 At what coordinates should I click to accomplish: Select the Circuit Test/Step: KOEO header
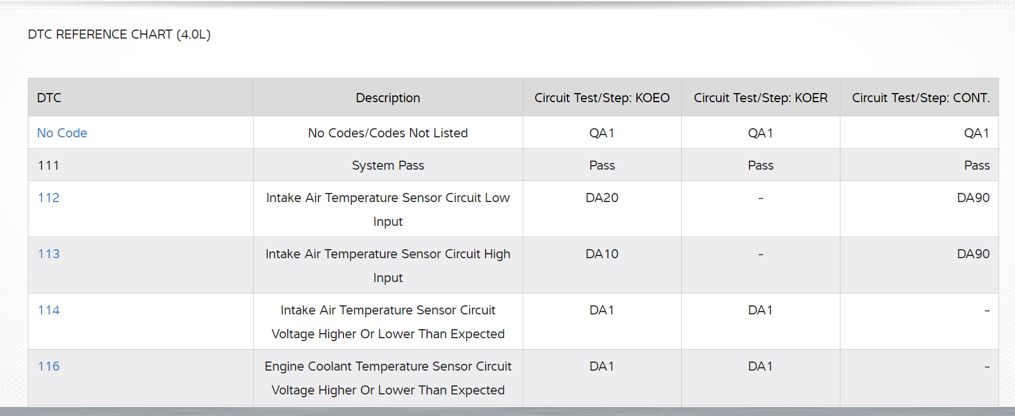point(602,98)
